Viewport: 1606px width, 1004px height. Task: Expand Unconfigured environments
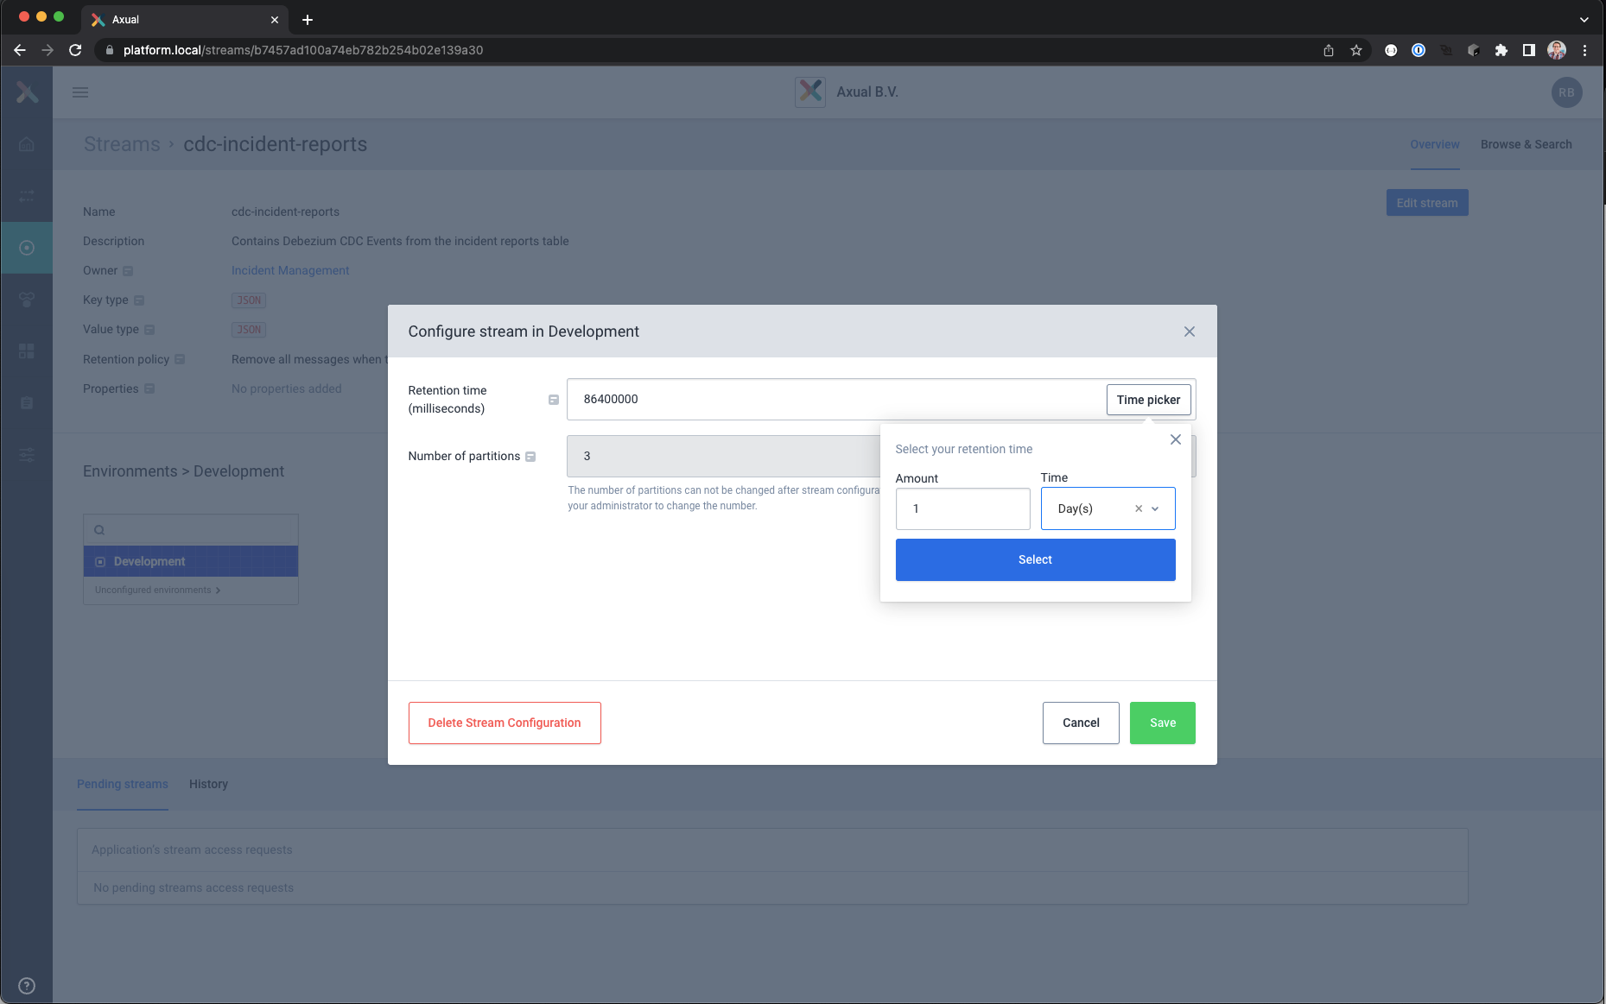click(x=157, y=590)
